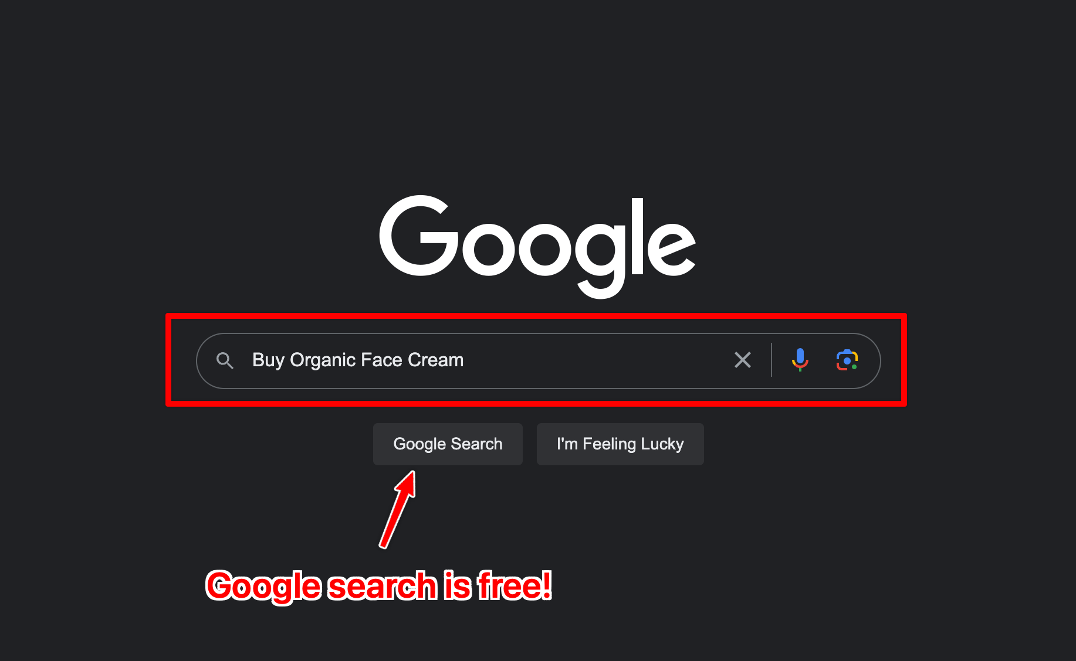Click the magnifying glass search icon
The height and width of the screenshot is (661, 1076).
[x=225, y=360]
